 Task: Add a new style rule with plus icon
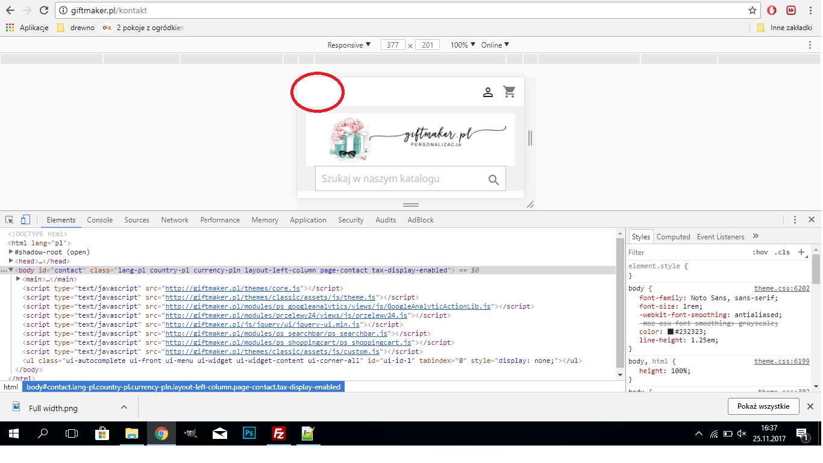pyautogui.click(x=801, y=252)
